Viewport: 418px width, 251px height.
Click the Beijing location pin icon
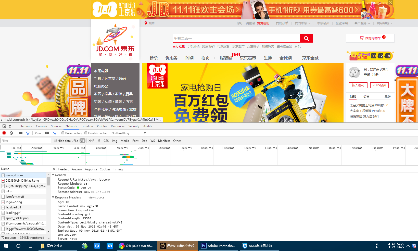click(146, 23)
